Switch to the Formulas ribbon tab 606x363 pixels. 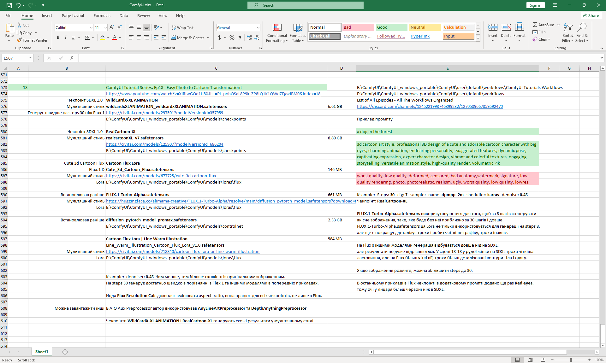(x=102, y=15)
